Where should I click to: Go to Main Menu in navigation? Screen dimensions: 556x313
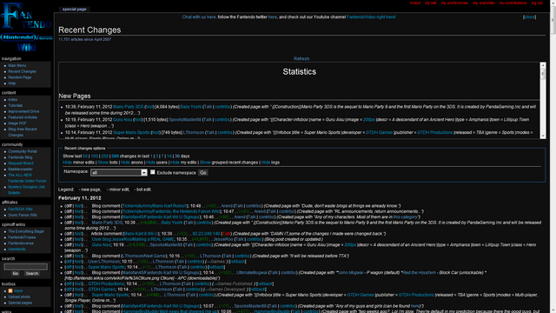(17, 66)
